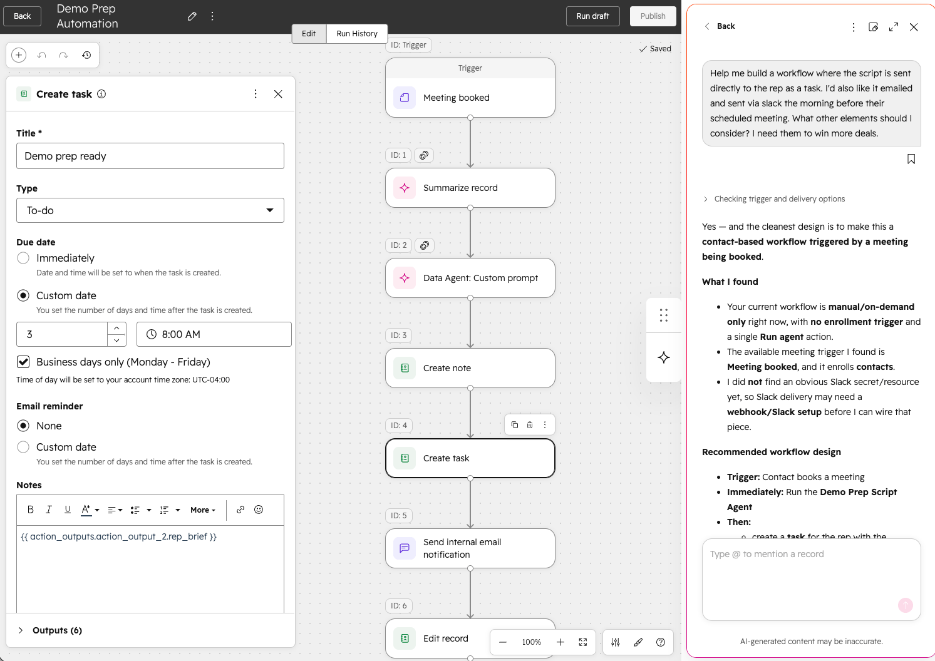Image resolution: width=935 pixels, height=661 pixels.
Task: Delete the Create task action
Action: (x=530, y=425)
